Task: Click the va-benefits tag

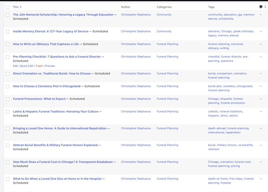Action: [246, 145]
